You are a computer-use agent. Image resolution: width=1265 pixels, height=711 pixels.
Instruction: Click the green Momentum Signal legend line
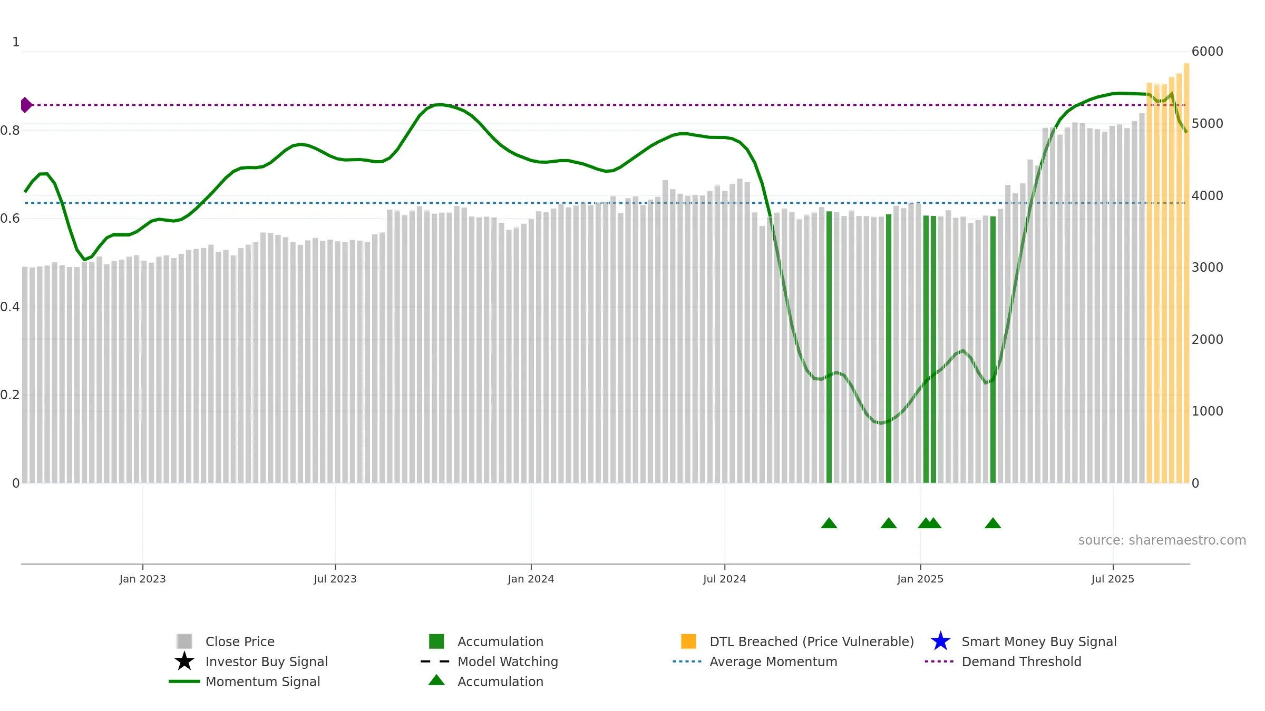click(x=184, y=681)
